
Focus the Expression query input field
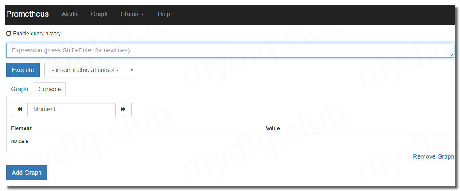230,50
